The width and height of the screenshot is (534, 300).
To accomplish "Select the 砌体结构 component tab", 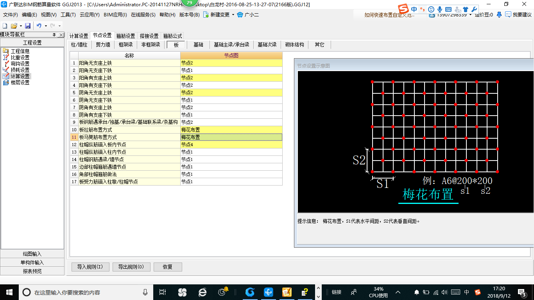I will pyautogui.click(x=295, y=45).
